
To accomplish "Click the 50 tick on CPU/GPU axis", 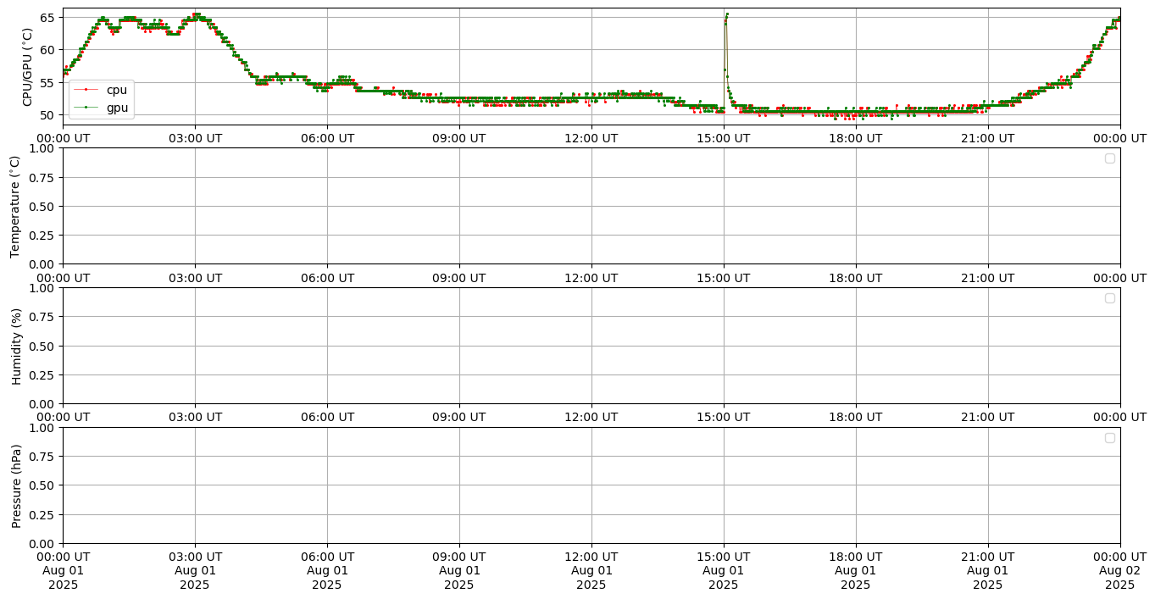I will [x=47, y=114].
